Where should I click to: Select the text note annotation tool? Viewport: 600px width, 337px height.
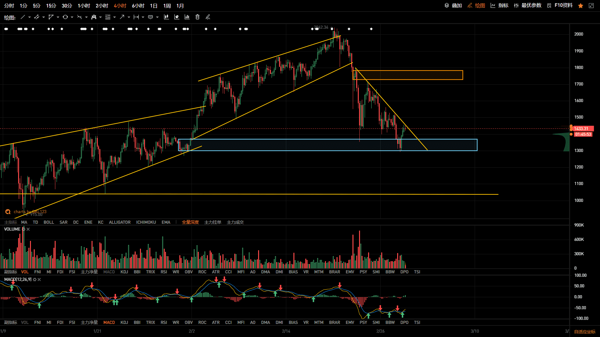point(150,17)
